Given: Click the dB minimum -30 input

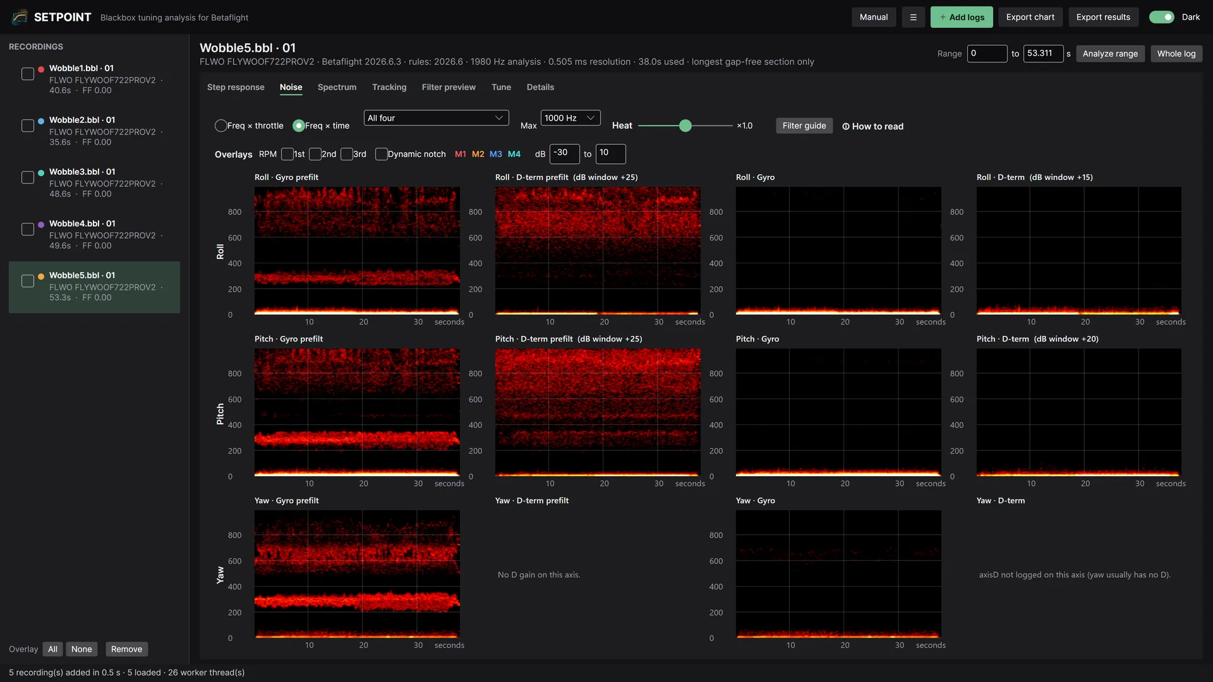Looking at the screenshot, I should (x=565, y=153).
